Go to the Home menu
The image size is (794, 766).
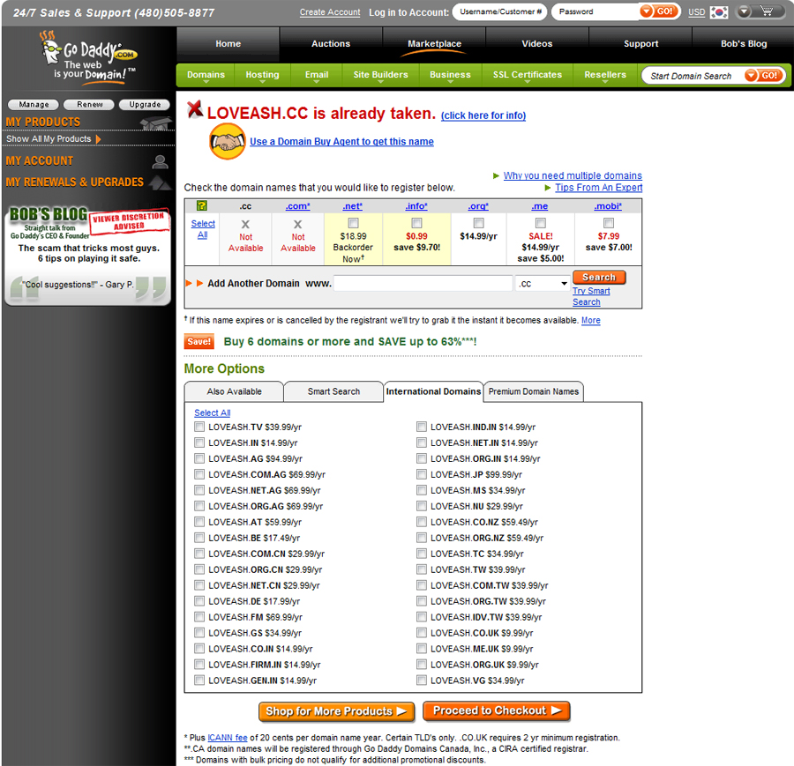point(228,44)
